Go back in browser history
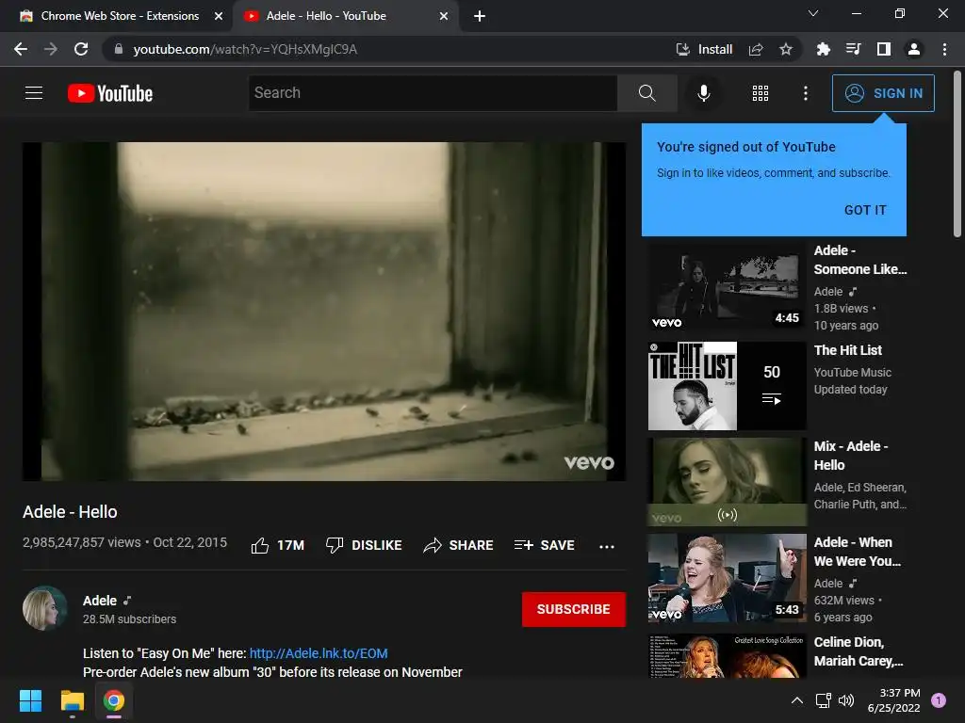The height and width of the screenshot is (723, 965). [21, 49]
